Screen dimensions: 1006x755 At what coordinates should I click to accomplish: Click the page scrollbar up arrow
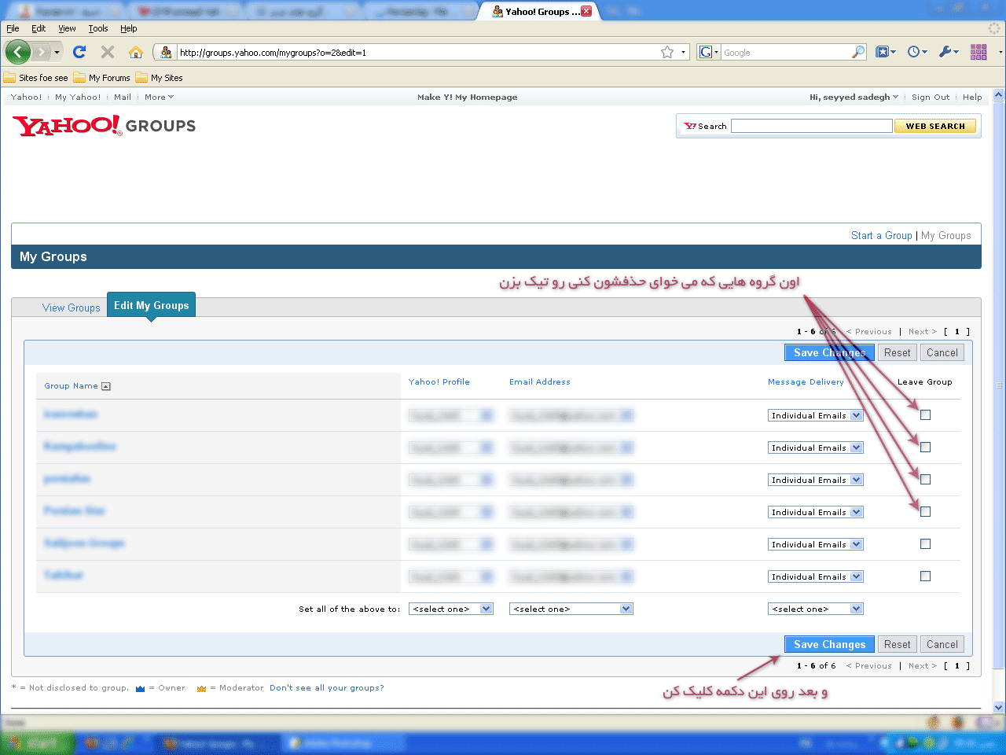tap(999, 95)
